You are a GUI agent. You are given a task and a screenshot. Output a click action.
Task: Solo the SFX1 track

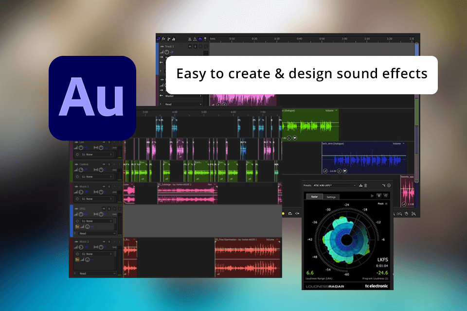[109, 208]
